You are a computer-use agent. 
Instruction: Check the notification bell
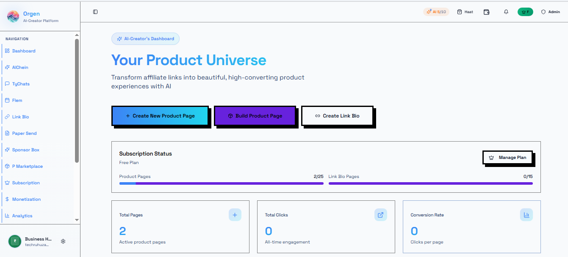pos(506,11)
